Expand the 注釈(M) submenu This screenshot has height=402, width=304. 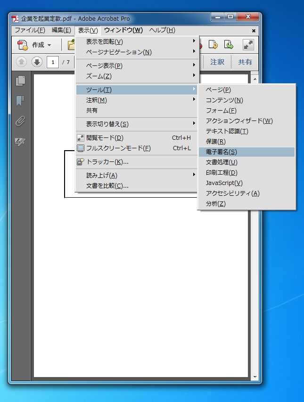(137, 100)
